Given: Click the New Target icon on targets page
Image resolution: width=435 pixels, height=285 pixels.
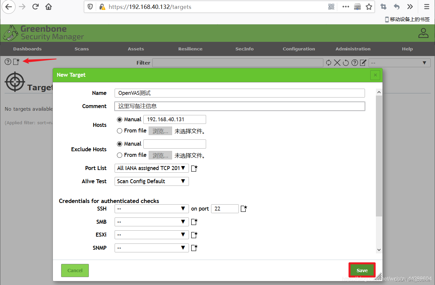Looking at the screenshot, I should pyautogui.click(x=16, y=62).
